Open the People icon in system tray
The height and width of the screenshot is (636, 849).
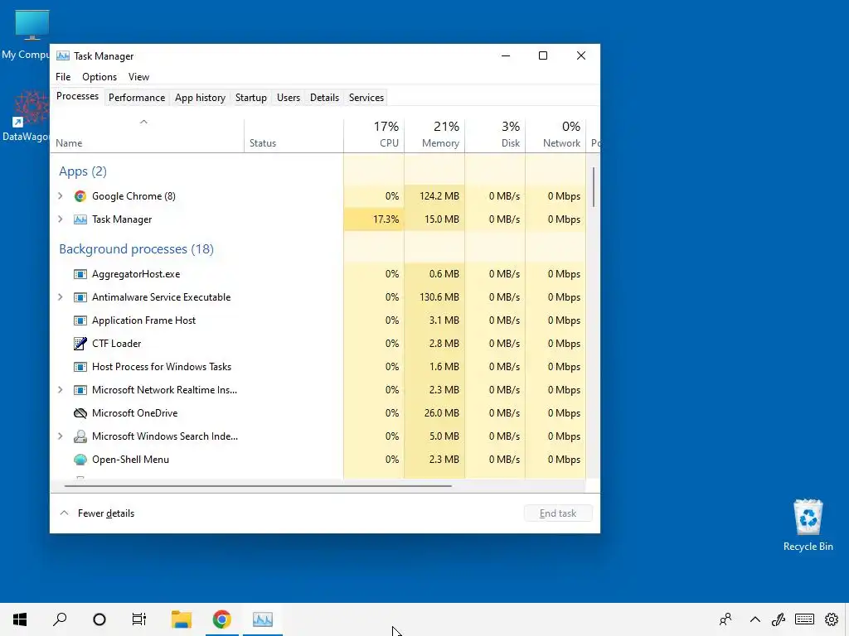click(x=725, y=619)
